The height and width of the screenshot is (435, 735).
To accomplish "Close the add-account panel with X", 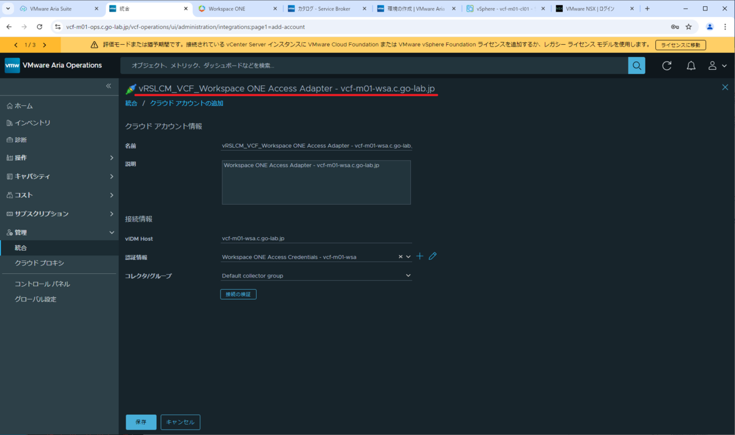I will (725, 88).
